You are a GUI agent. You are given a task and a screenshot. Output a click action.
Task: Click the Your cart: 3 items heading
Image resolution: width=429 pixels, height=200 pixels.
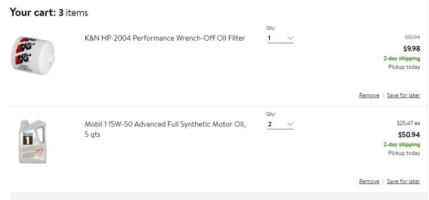click(49, 12)
